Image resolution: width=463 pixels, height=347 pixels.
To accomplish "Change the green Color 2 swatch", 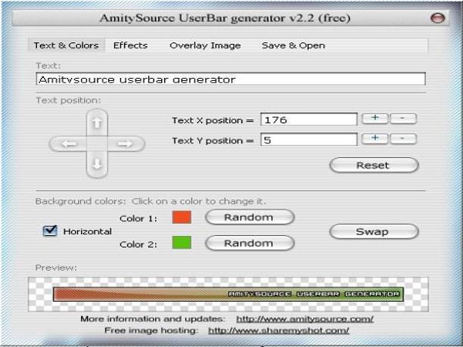I will coord(182,243).
